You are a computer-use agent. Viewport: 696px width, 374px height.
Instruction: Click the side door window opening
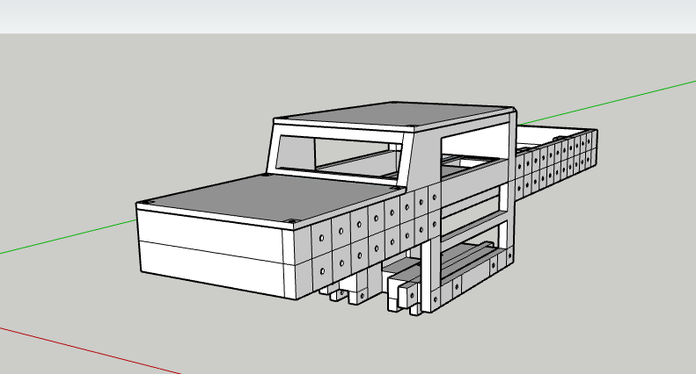474,147
